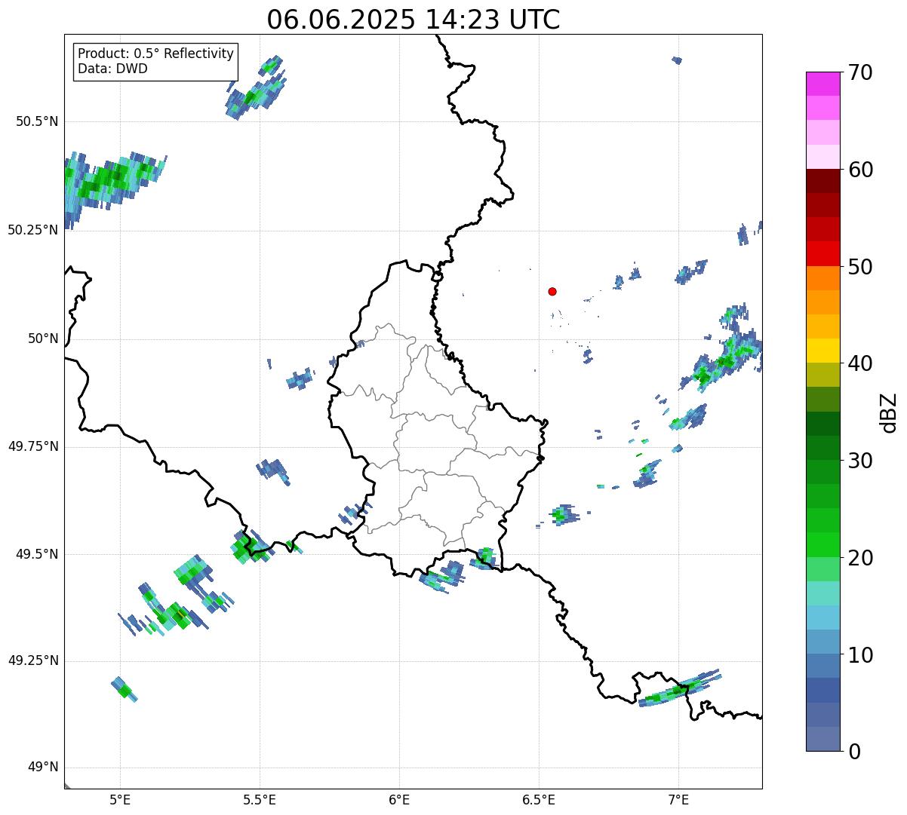The width and height of the screenshot is (907, 815).
Task: Click the 5°E longitude label
Action: [x=120, y=800]
